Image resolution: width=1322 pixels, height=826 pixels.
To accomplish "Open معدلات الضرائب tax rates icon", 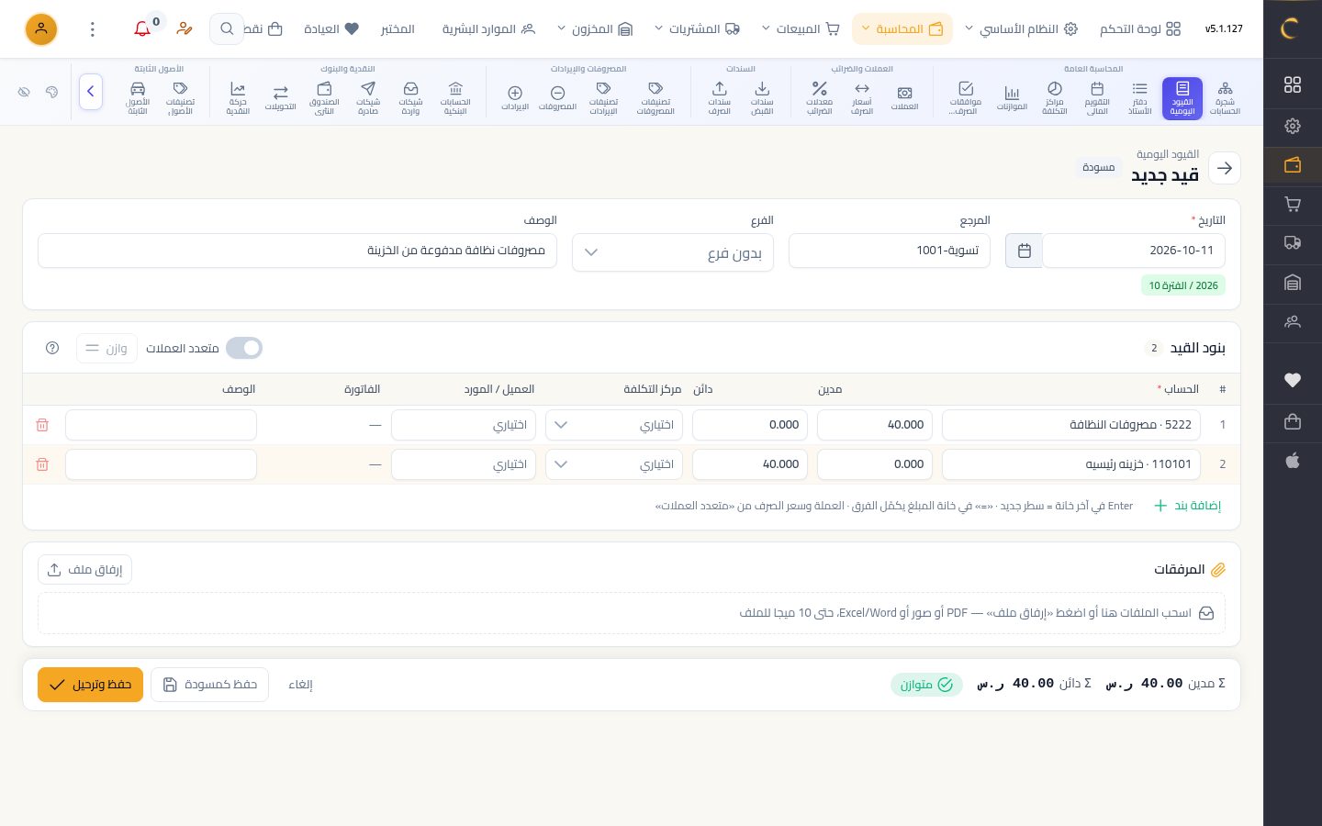I will click(x=819, y=97).
